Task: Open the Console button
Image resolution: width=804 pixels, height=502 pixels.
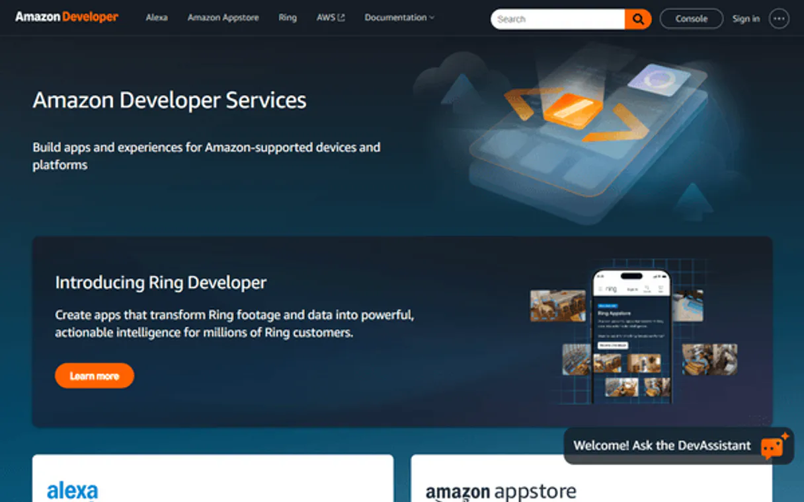Action: coord(690,18)
